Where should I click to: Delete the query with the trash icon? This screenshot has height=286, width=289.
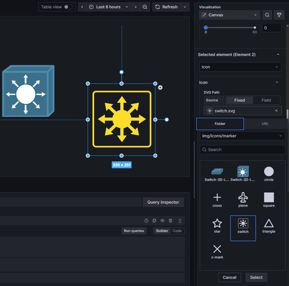[x=170, y=221]
